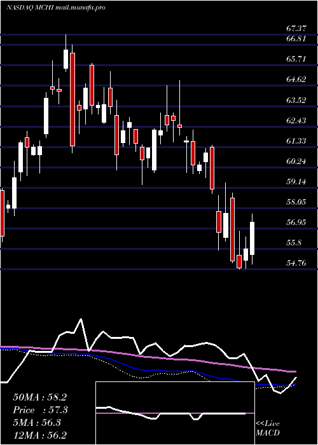The image size is (318, 445).
Task: Click inside the Live MACD inset chart
Action: [x=175, y=413]
